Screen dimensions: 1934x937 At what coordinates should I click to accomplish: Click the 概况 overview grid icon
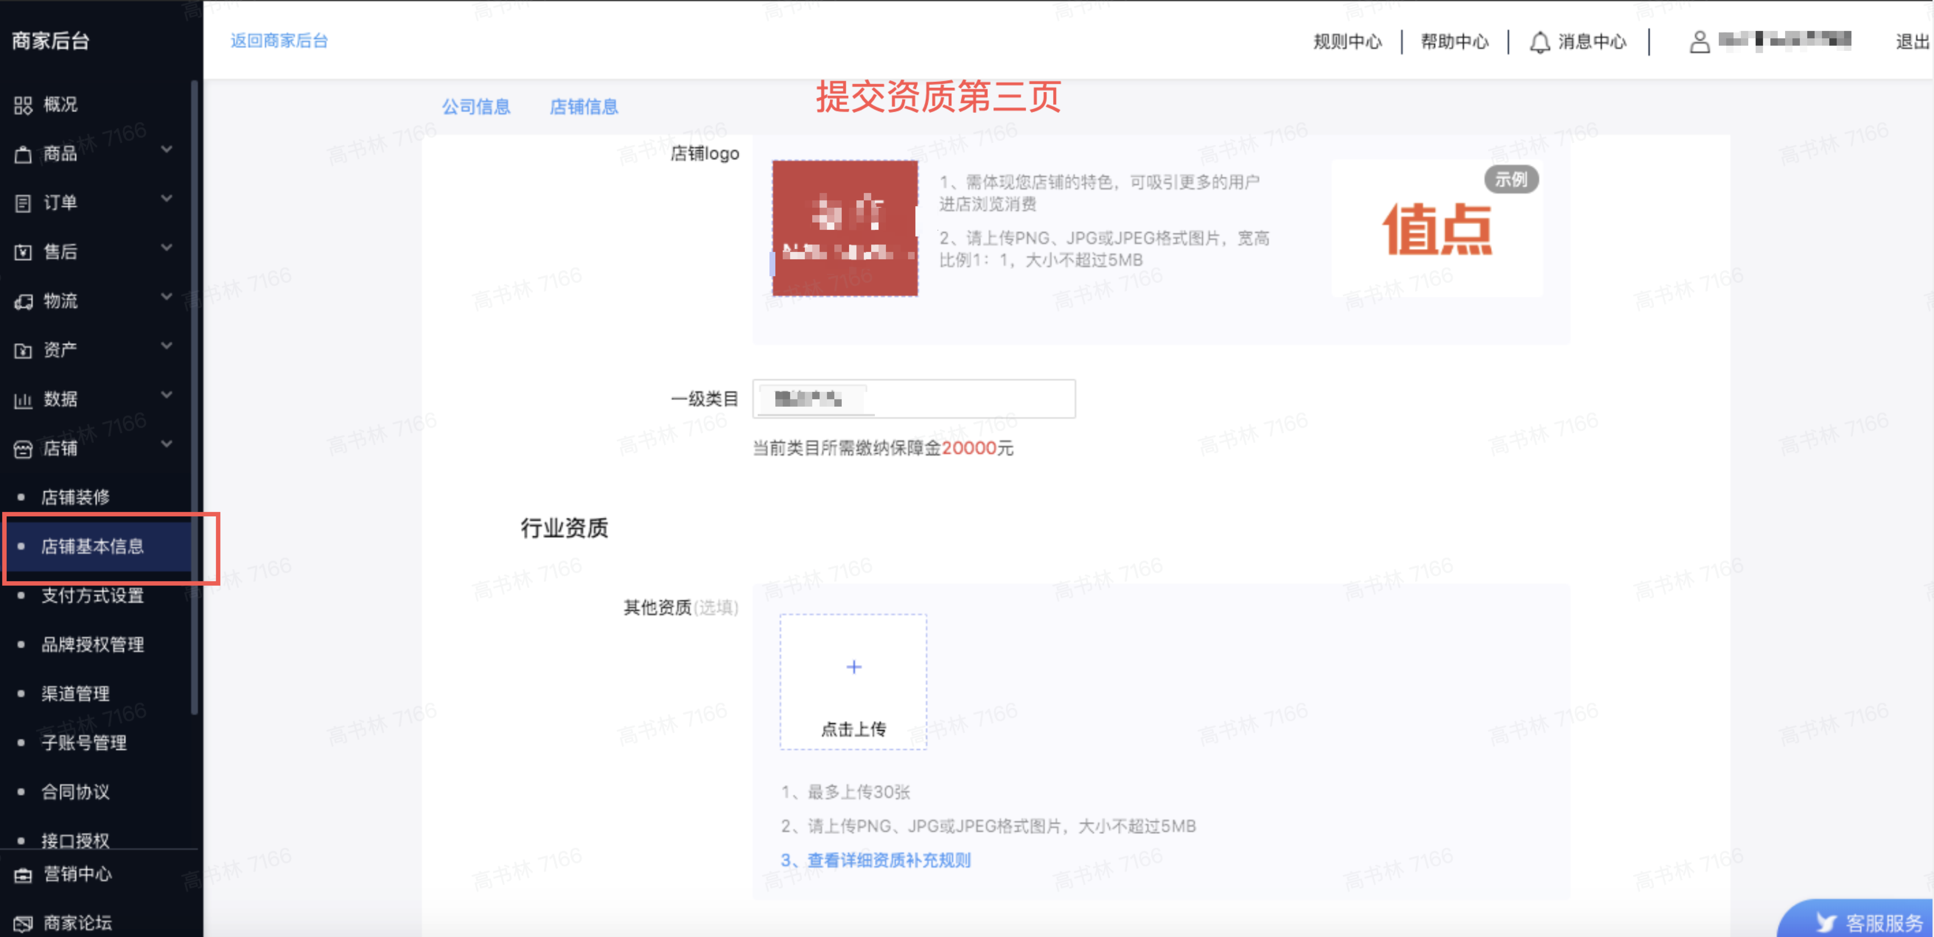[x=23, y=105]
